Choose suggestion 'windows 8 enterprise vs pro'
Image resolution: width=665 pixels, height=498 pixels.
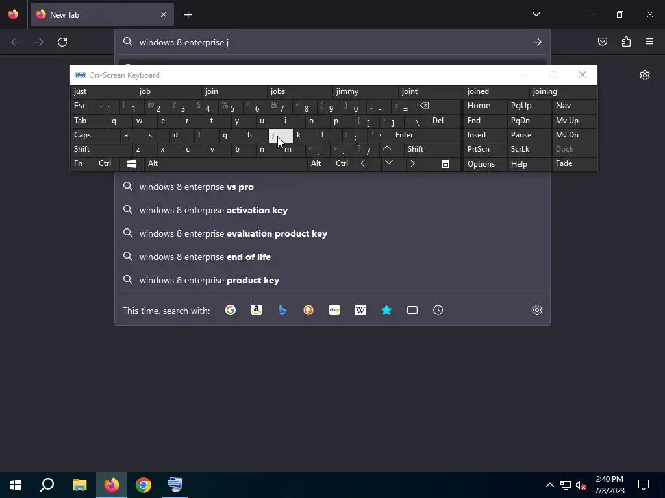pyautogui.click(x=332, y=187)
